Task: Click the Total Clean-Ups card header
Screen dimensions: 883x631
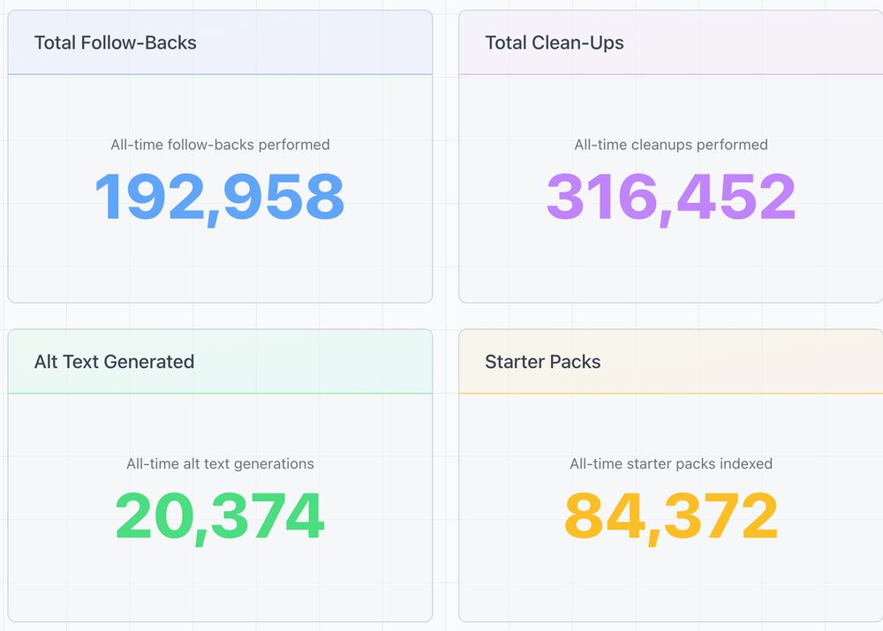Action: (554, 41)
